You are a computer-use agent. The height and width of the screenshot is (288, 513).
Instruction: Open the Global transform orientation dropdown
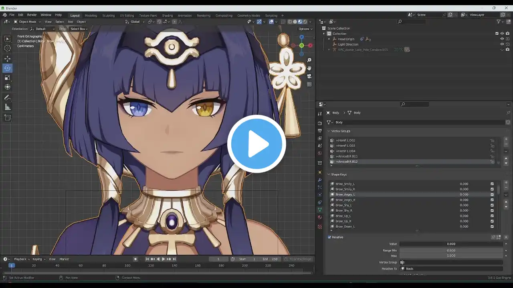[x=135, y=22]
